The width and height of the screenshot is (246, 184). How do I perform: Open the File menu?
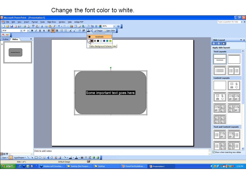pyautogui.click(x=8, y=22)
